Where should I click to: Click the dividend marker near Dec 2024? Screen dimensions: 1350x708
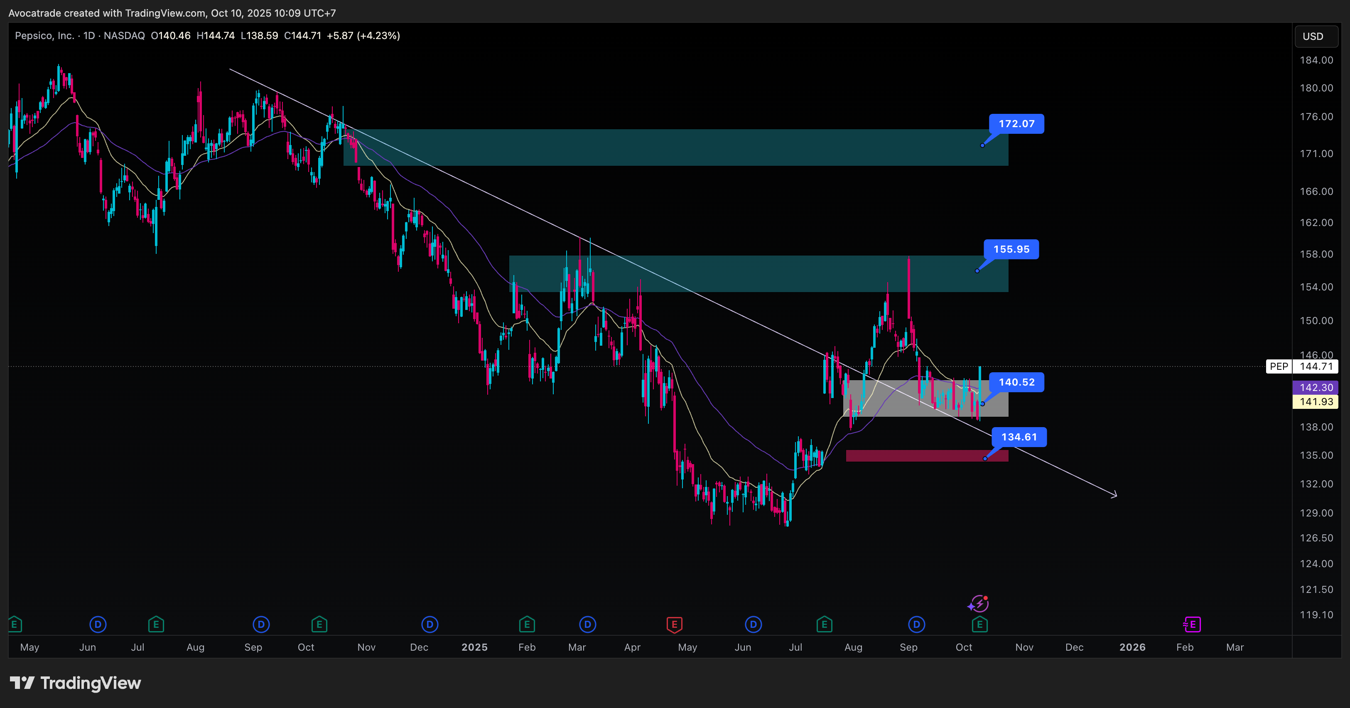pyautogui.click(x=430, y=624)
